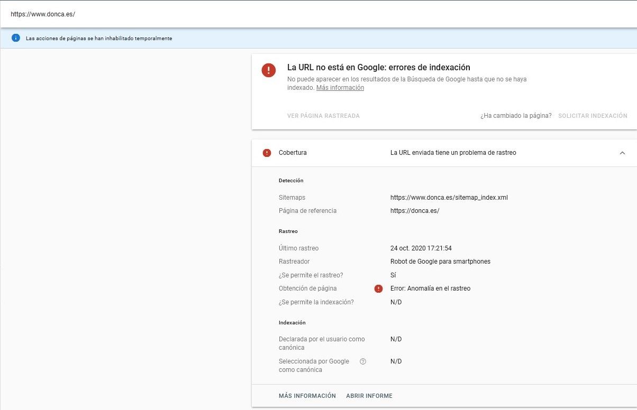Click ABRIR INFORME button

[x=369, y=396]
